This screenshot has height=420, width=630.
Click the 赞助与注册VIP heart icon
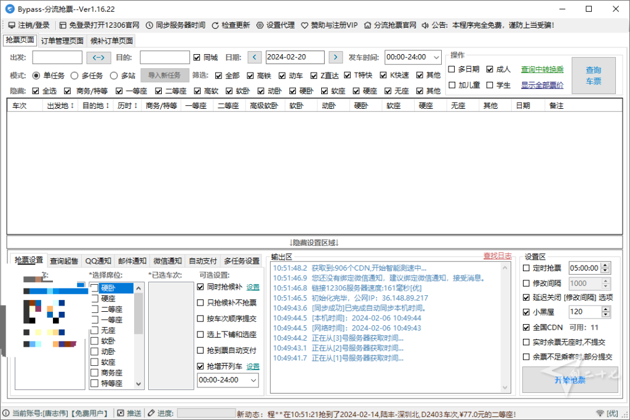click(305, 25)
